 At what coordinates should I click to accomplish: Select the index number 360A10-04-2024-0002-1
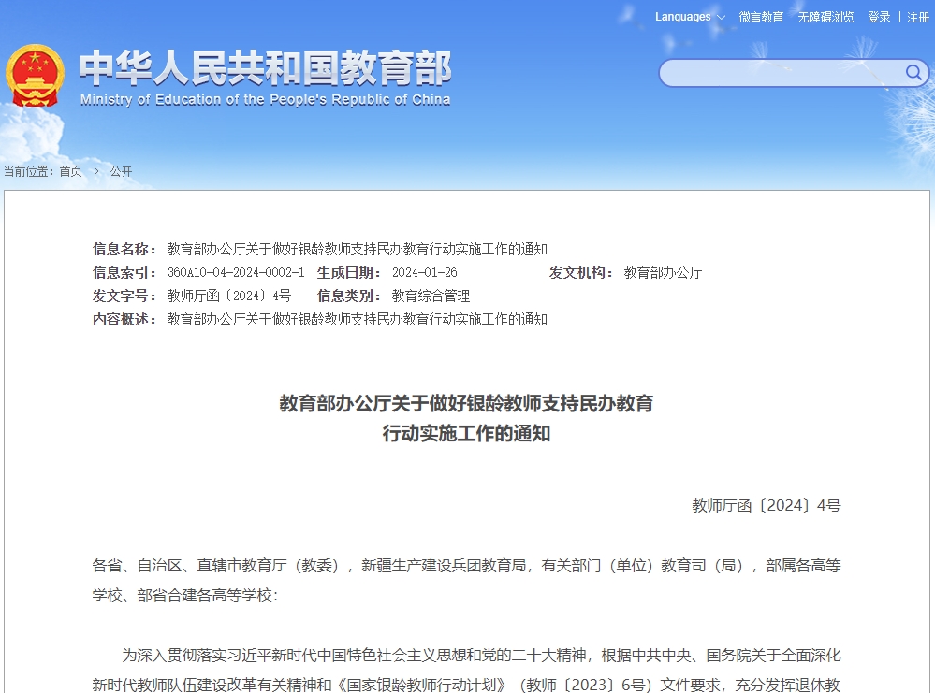[236, 272]
